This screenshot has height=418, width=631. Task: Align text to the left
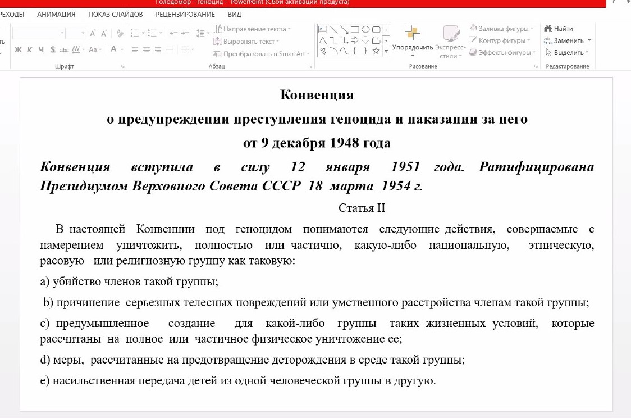135,49
